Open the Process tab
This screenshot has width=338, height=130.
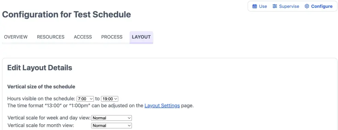pyautogui.click(x=112, y=37)
